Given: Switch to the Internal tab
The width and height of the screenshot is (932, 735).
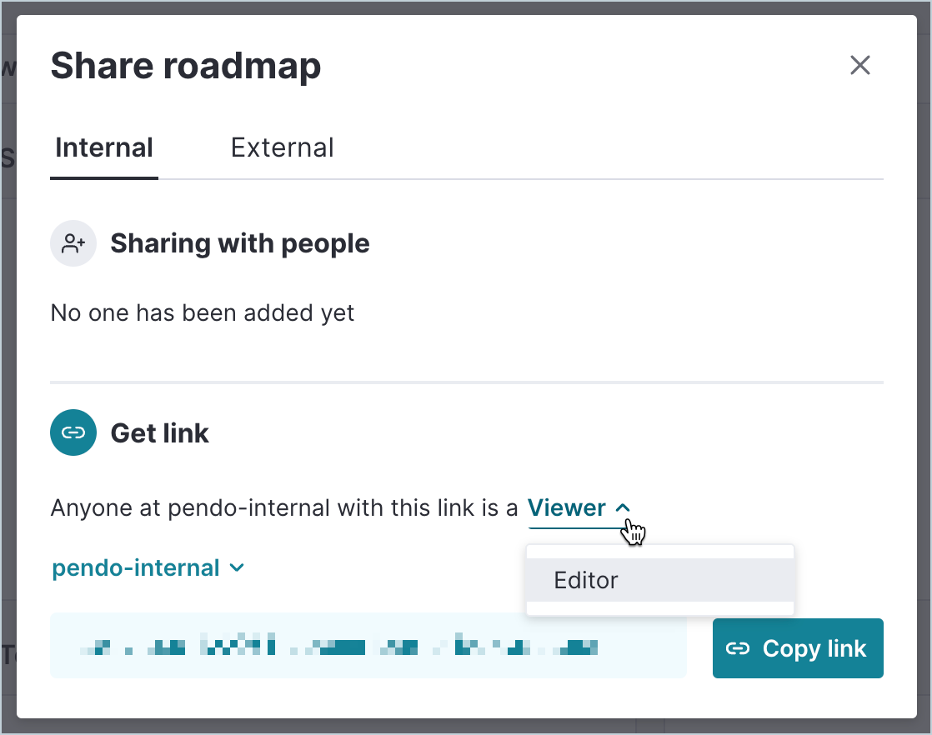Looking at the screenshot, I should coord(104,148).
